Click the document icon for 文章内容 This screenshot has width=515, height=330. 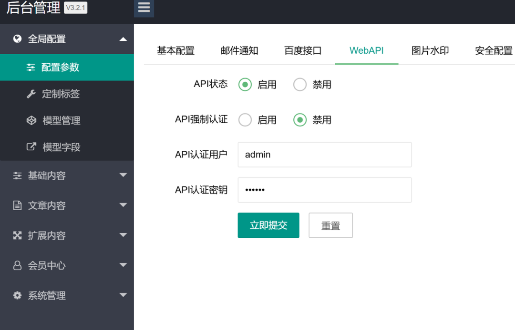point(18,205)
